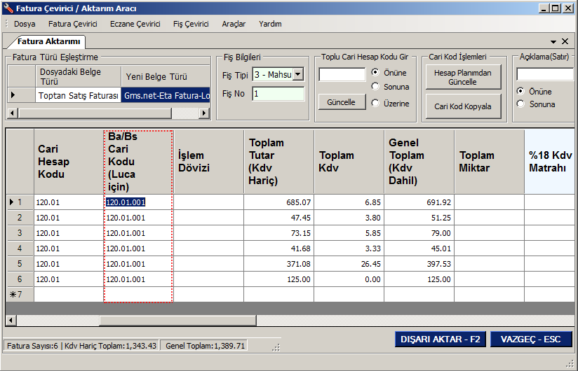Screen dimensions: 578x371
Task: Click the Cari Hesap Kodu column header
Action: 69,162
